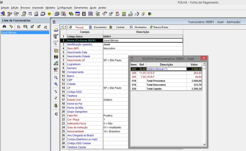
Task: Click the Grau de Instrução field label
Action: click(77, 127)
